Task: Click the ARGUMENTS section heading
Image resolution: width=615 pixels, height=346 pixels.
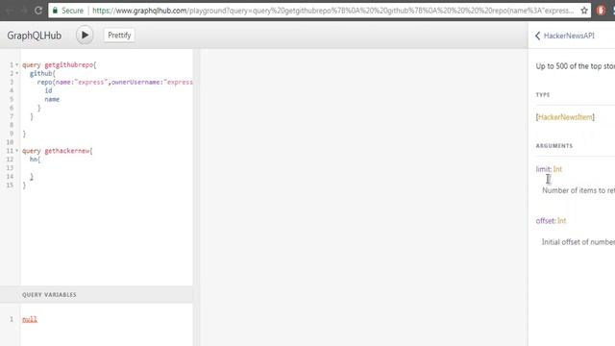Action: tap(554, 145)
